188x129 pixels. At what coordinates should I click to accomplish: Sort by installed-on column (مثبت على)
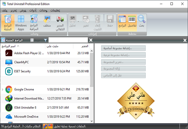[x=59, y=46]
